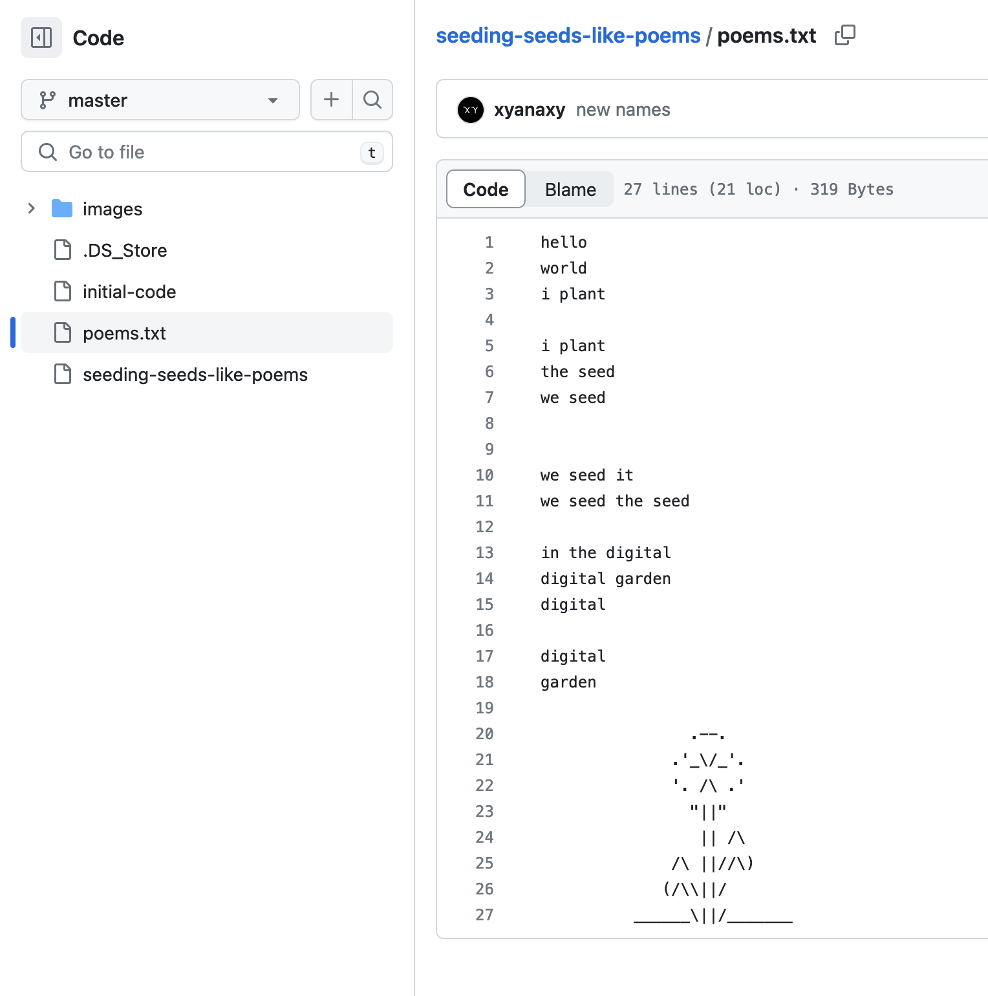Copy file path using the copy icon
988x996 pixels.
pos(844,35)
